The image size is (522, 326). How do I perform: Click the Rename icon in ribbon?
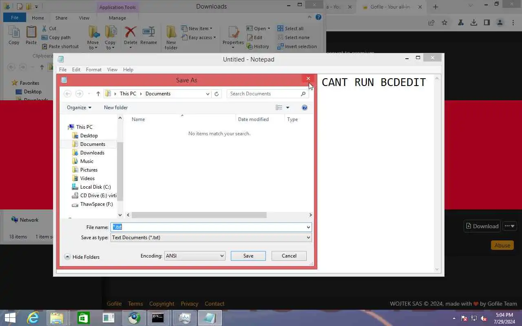(148, 32)
